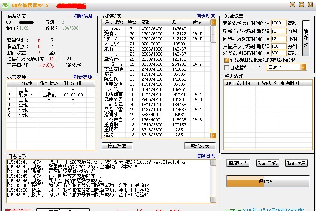Click friends list scroll-up arrow
This screenshot has width=316, height=211.
tap(213, 22)
